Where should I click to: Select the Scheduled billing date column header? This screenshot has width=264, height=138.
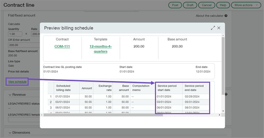pos(66,88)
